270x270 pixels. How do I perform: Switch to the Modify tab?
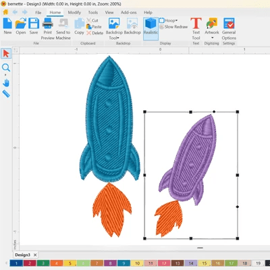point(74,13)
